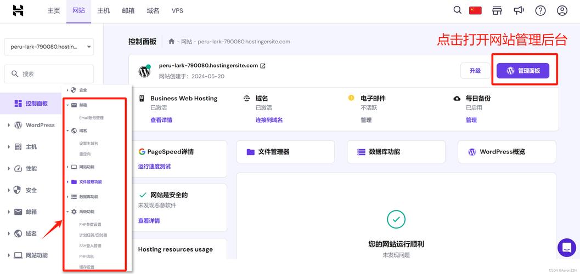Open the WordPress概览 card icon

click(x=472, y=152)
